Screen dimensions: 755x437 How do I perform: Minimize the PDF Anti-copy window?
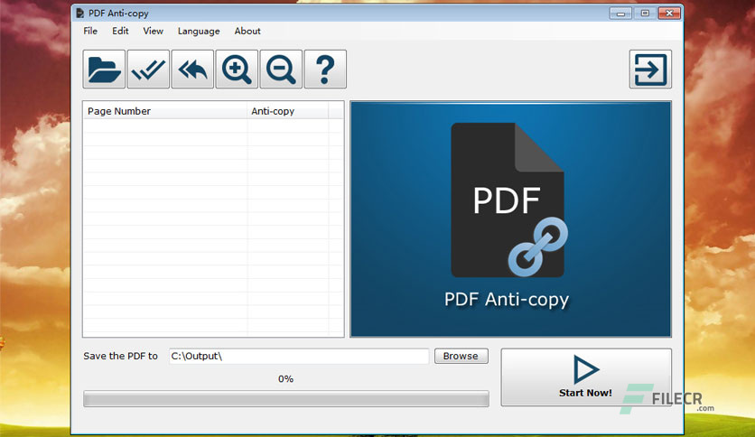tap(620, 14)
